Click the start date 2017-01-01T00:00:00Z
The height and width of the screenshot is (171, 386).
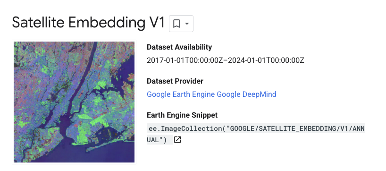185,60
